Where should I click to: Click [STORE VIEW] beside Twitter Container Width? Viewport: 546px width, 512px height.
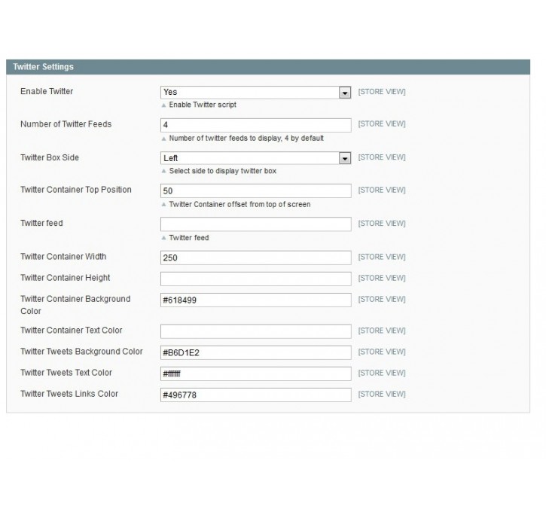[x=382, y=257]
